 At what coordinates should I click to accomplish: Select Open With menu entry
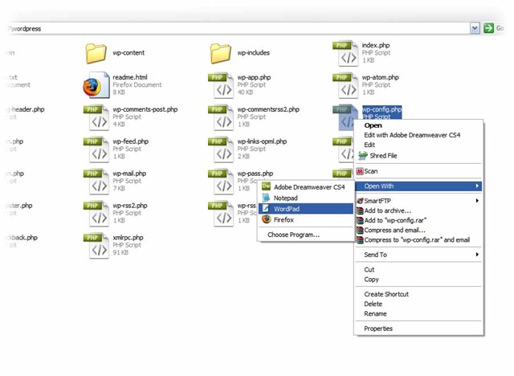418,186
